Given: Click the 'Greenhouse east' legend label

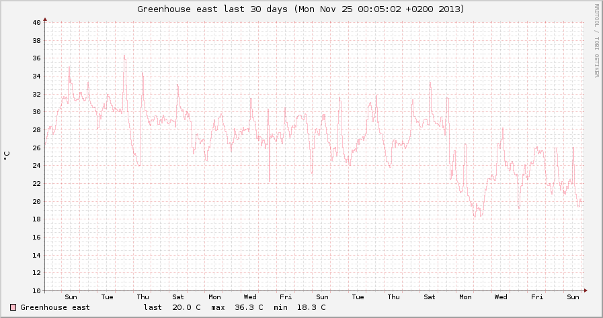Looking at the screenshot, I should tap(55, 308).
